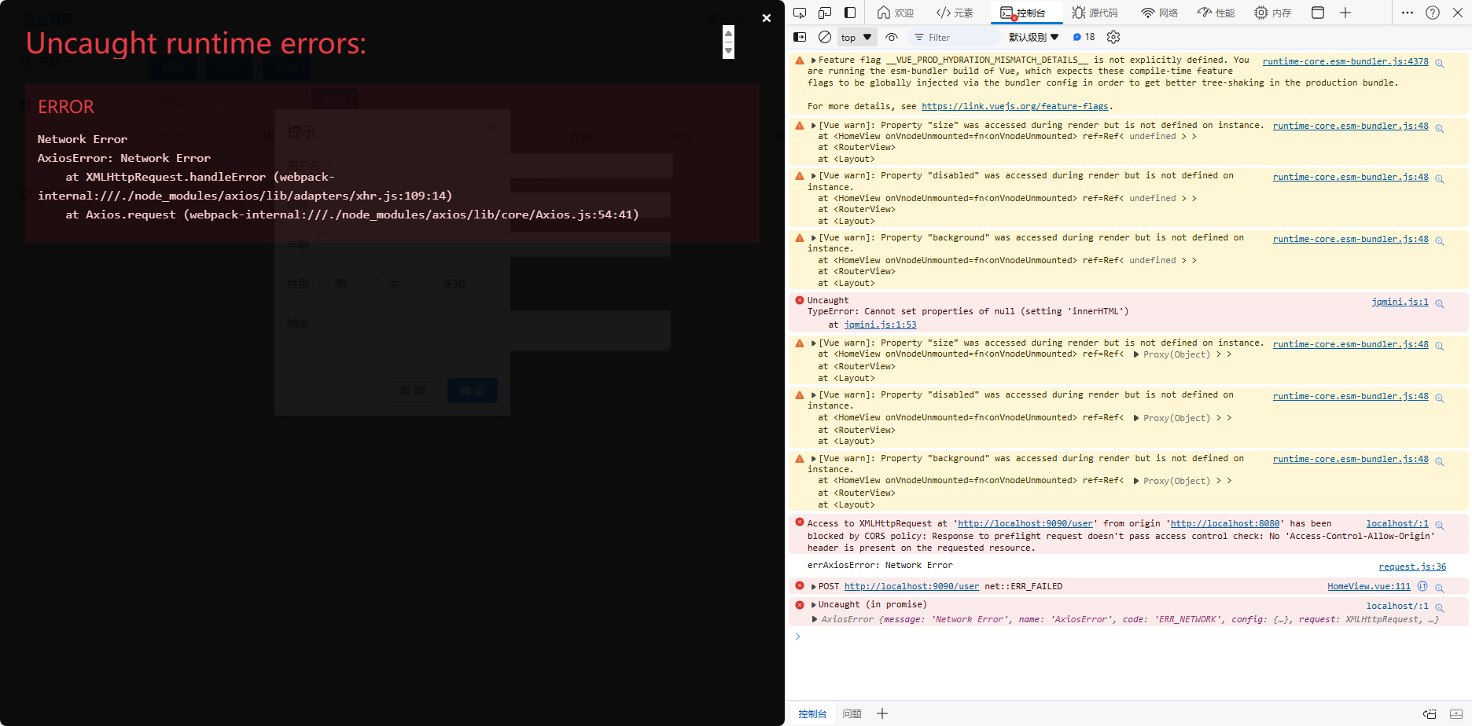Expand the AxiosError object details
Viewport: 1472px width, 726px height.
coord(814,619)
